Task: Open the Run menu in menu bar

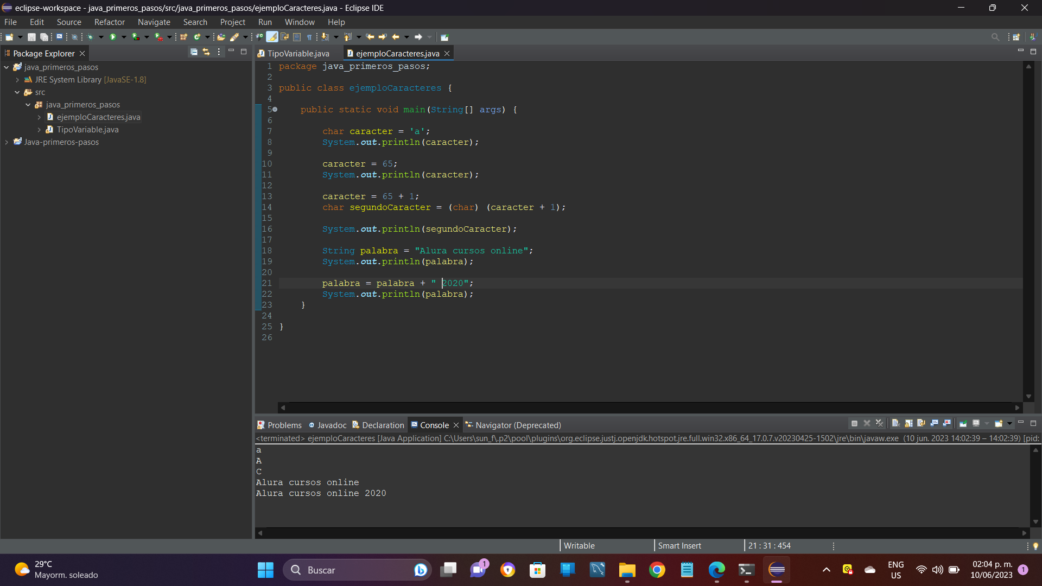Action: 265,22
